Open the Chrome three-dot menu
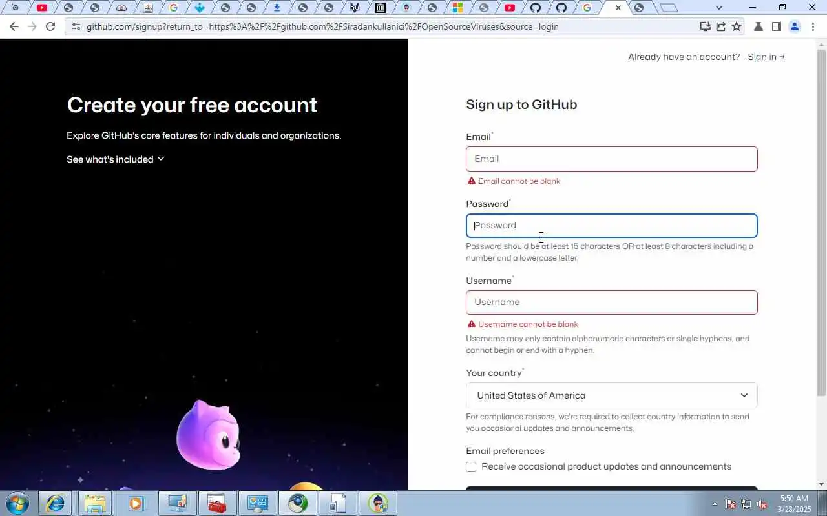This screenshot has width=827, height=516. pos(813,26)
